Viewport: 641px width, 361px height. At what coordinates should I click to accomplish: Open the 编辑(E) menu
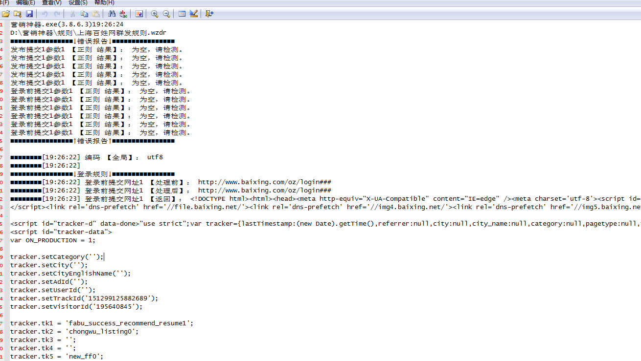[25, 3]
